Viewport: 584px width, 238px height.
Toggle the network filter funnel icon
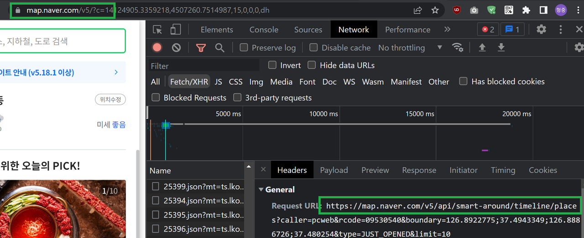[201, 47]
